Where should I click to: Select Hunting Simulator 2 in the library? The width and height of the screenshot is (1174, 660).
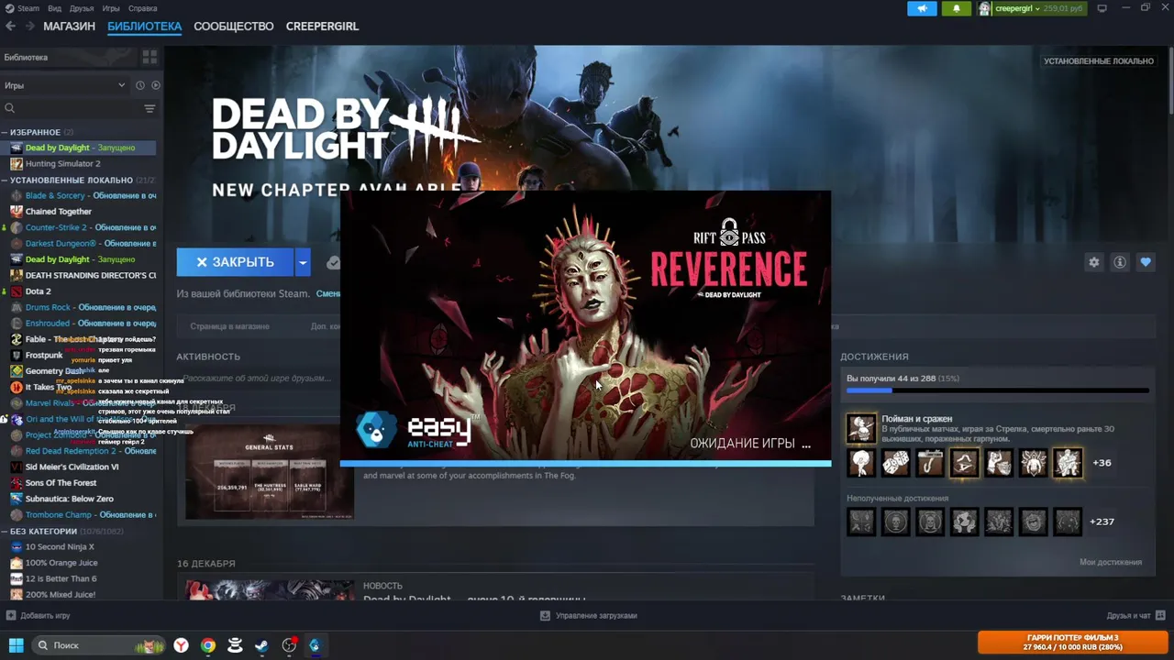point(62,164)
